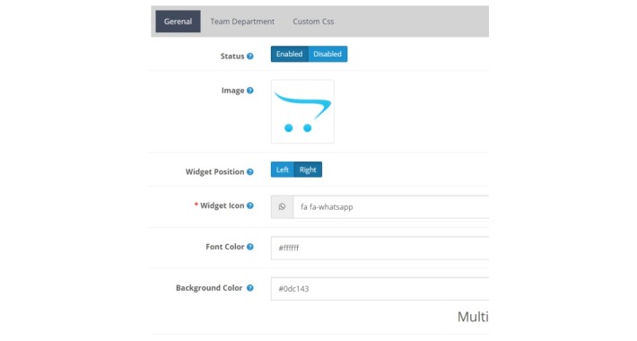Screen dimensions: 637x341
Task: Switch to the Team Department tab
Action: 242,22
